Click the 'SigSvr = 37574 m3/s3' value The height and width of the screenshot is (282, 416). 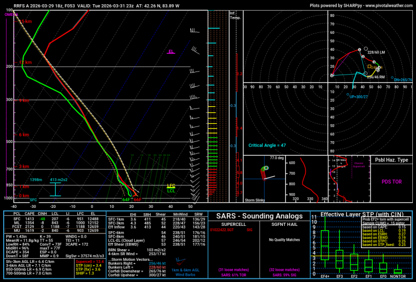[x=85, y=256]
